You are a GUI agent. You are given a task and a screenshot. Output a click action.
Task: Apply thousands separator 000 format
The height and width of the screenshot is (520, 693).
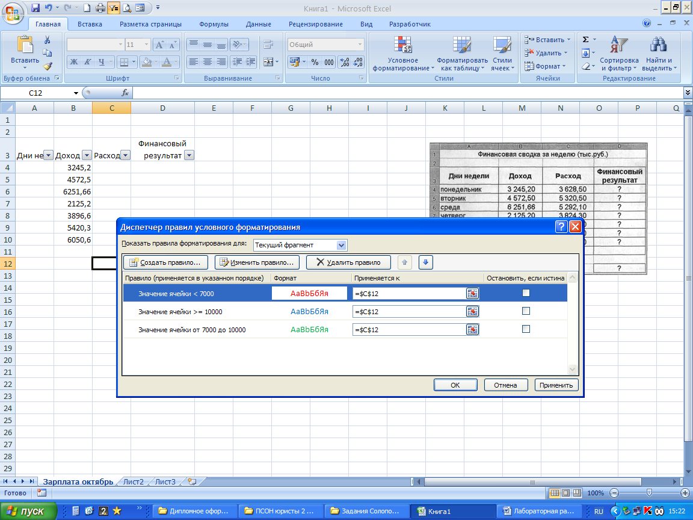[x=329, y=62]
